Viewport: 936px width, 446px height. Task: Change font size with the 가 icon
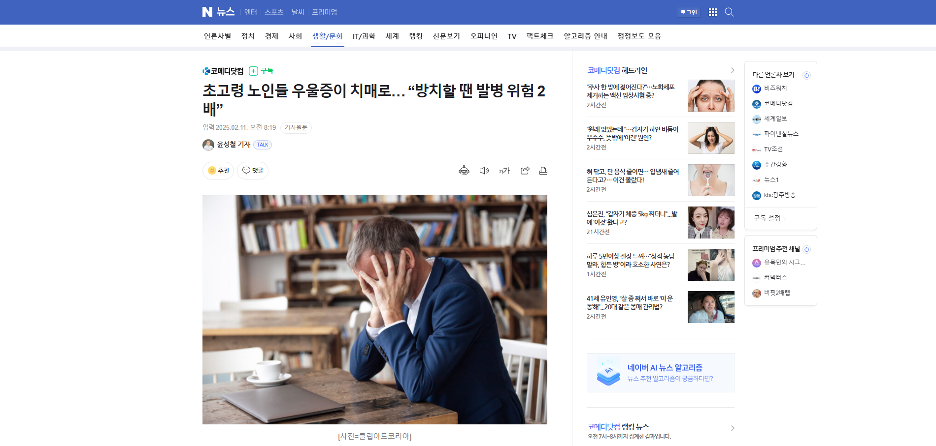tap(504, 171)
